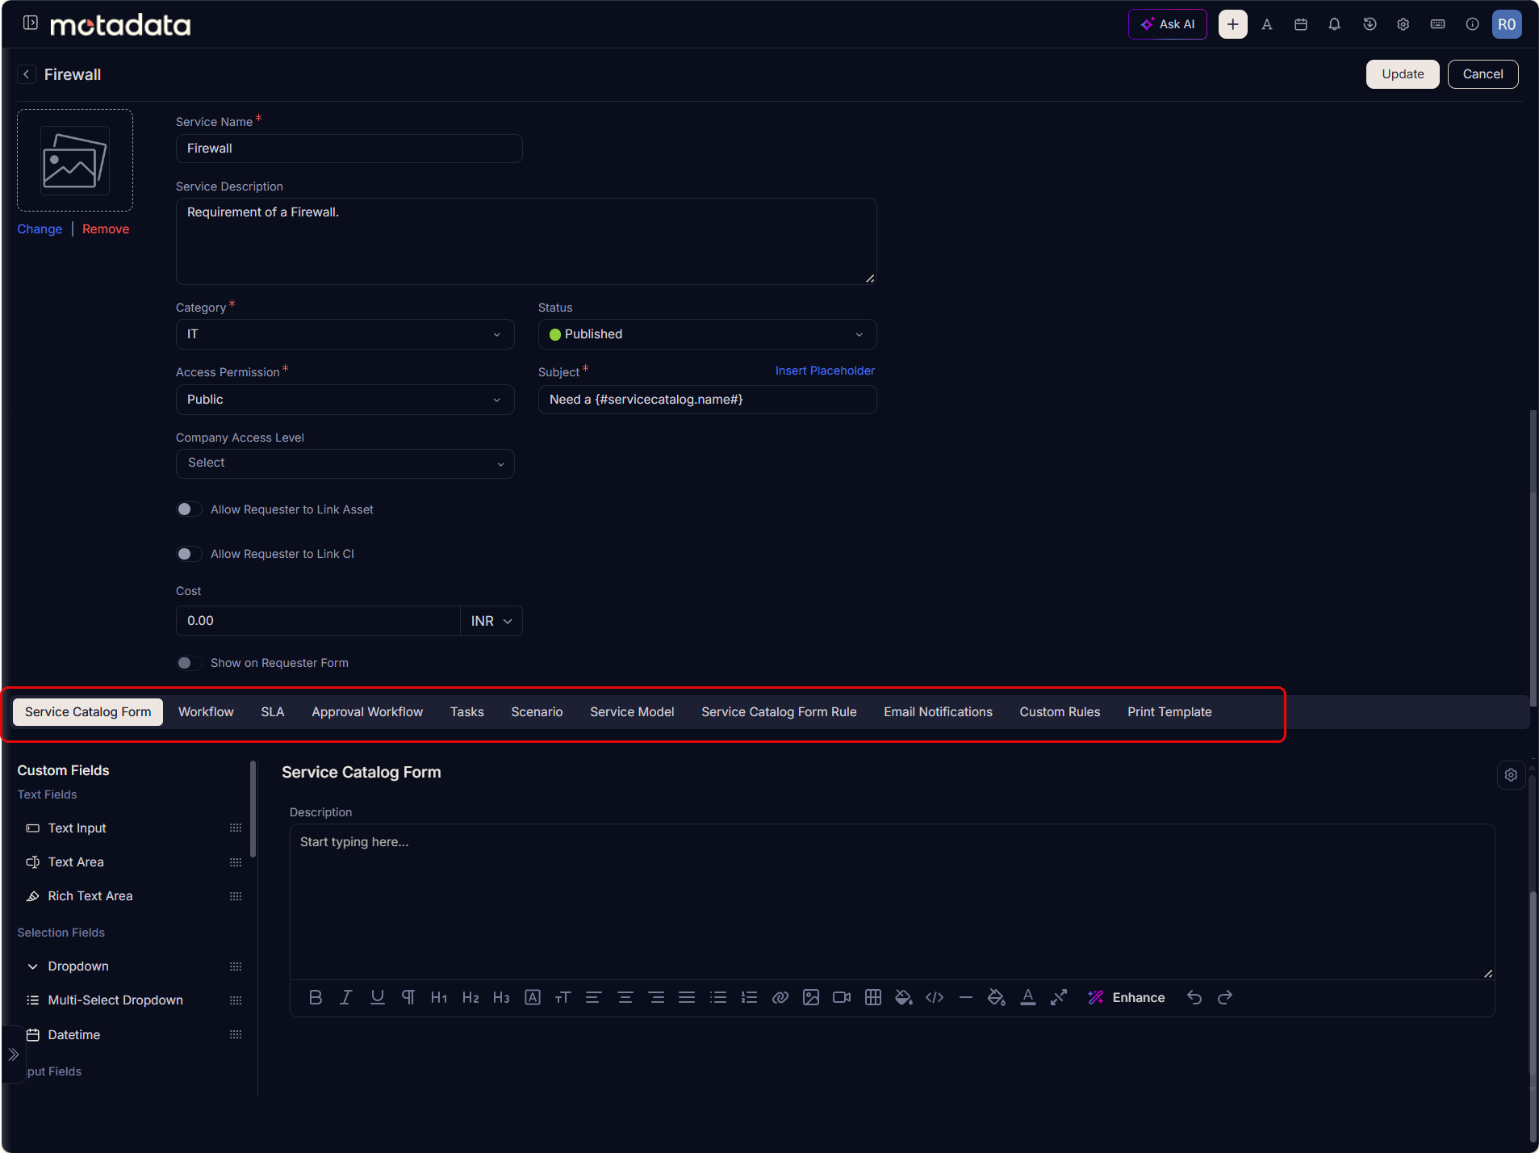Toggle Allow Requester to Link CI
The width and height of the screenshot is (1539, 1153).
click(x=190, y=554)
